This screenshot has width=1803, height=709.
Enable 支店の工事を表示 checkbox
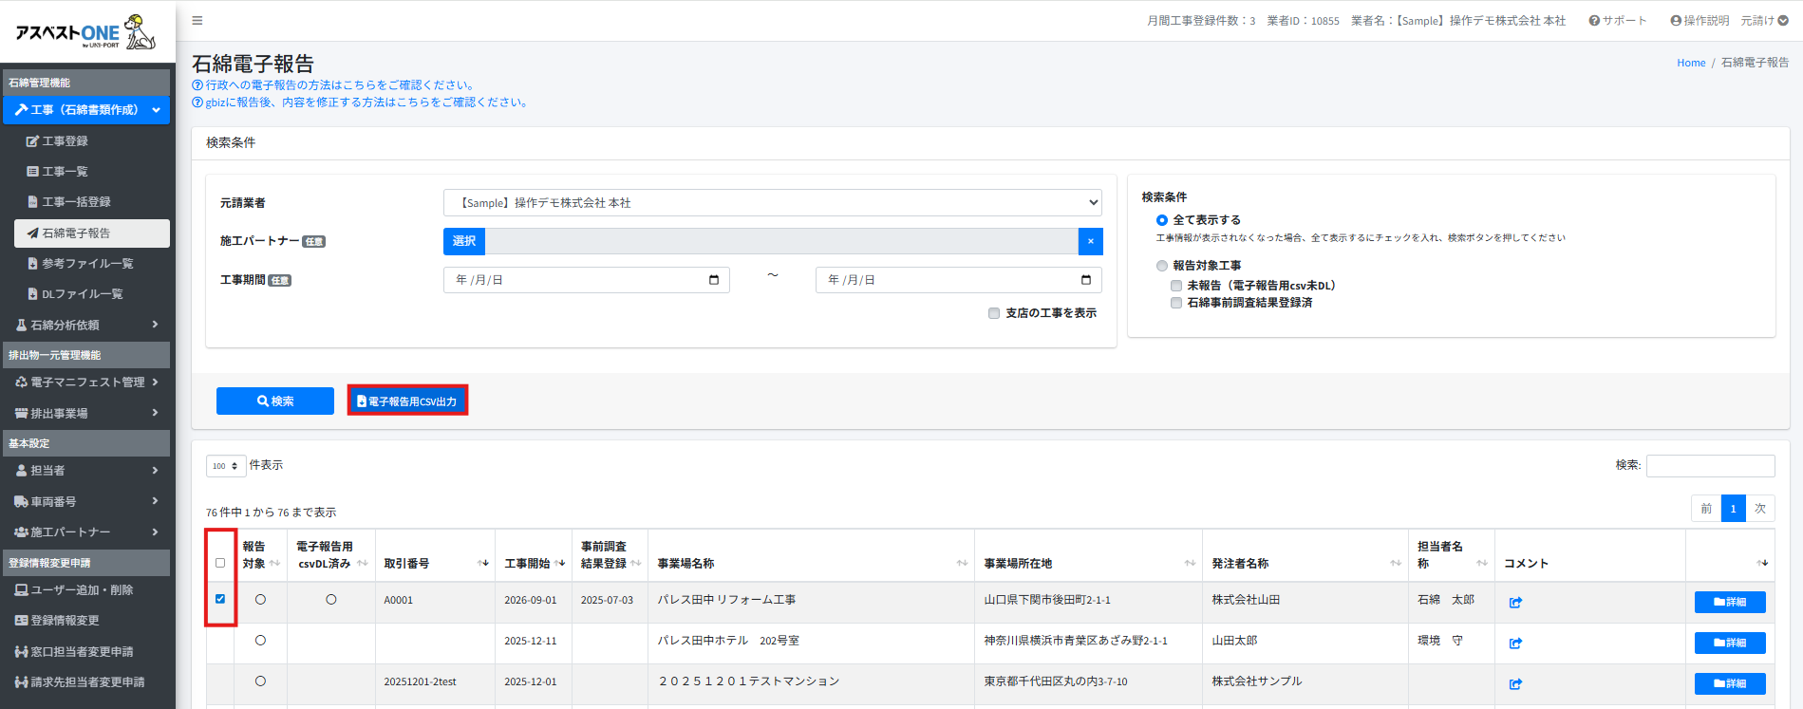994,313
